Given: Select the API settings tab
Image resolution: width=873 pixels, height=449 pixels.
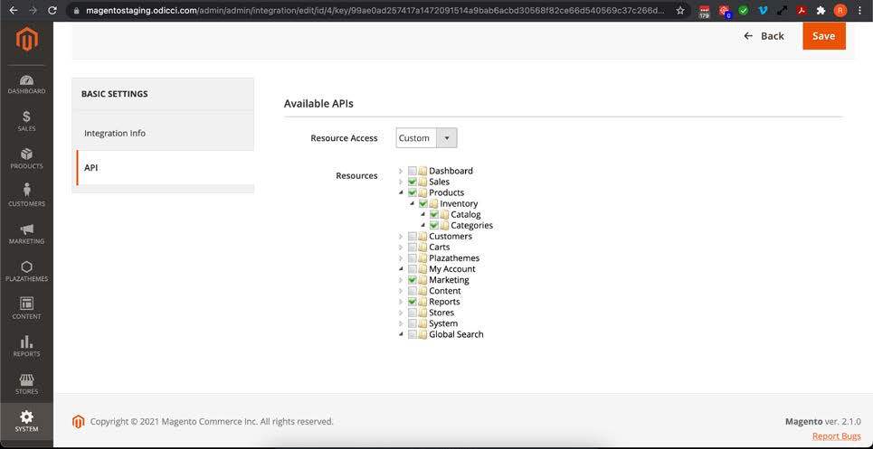Looking at the screenshot, I should click(x=91, y=168).
